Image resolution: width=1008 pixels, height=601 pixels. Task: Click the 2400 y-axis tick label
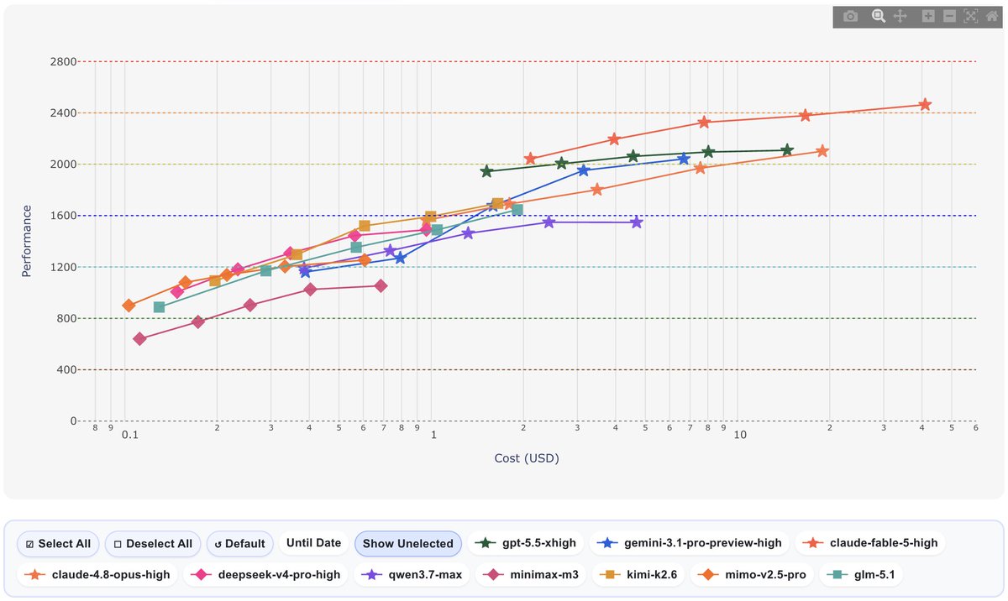(x=63, y=112)
